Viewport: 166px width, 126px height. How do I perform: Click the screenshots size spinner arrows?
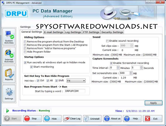pos(131,73)
